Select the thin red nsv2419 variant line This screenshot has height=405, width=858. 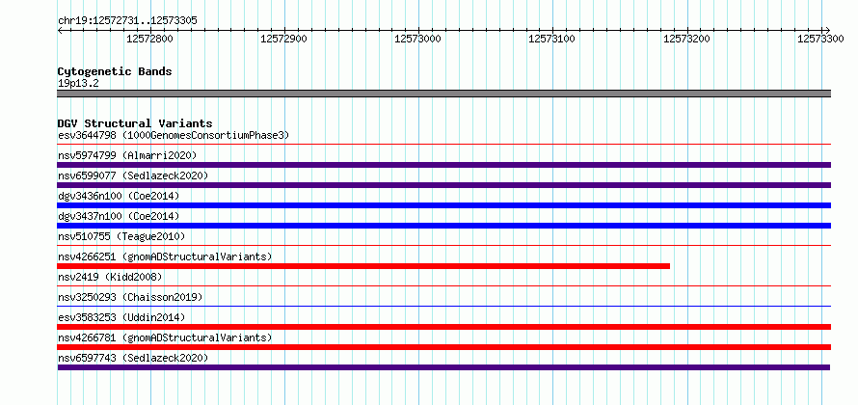pyautogui.click(x=443, y=286)
